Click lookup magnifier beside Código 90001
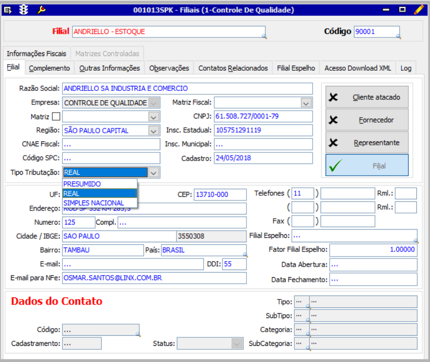 coord(398,36)
